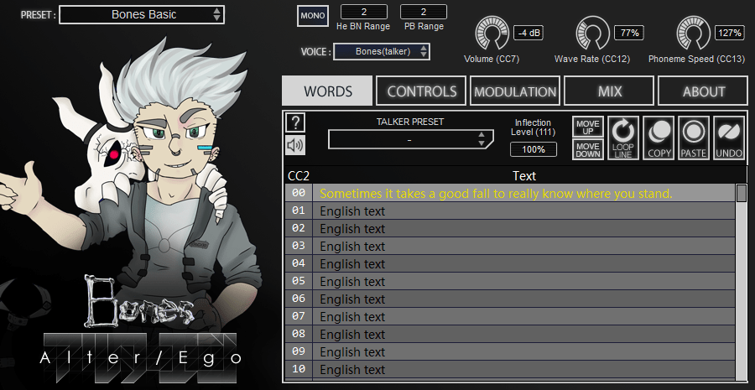Open the Talker Preset dropdown
Viewport: 755px width, 390px height.
[410, 139]
